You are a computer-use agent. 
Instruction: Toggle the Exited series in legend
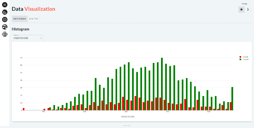tap(244, 57)
